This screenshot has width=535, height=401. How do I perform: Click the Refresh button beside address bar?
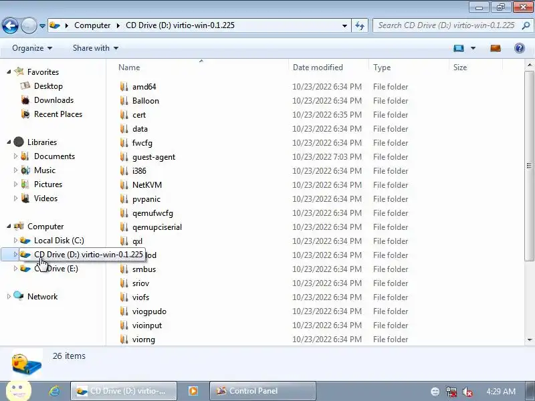[x=360, y=25]
